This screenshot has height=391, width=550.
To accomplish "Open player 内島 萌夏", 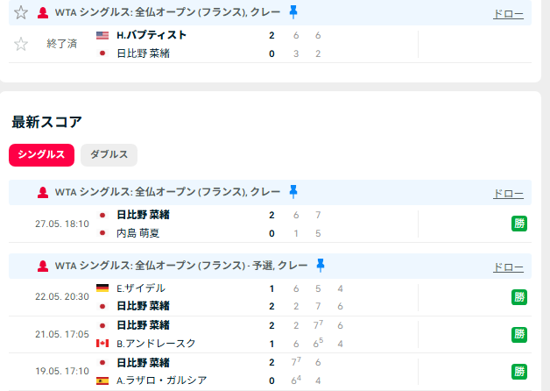I will coord(140,233).
